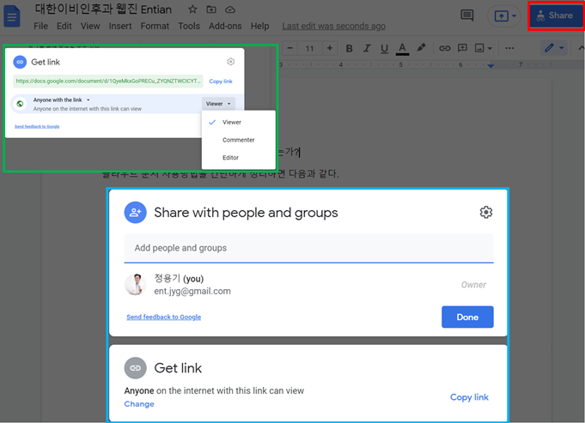
Task: Toggle bold formatting
Action: [350, 48]
